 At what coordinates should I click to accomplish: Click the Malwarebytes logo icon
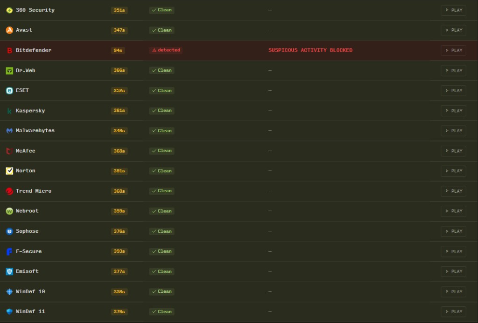click(x=9, y=131)
